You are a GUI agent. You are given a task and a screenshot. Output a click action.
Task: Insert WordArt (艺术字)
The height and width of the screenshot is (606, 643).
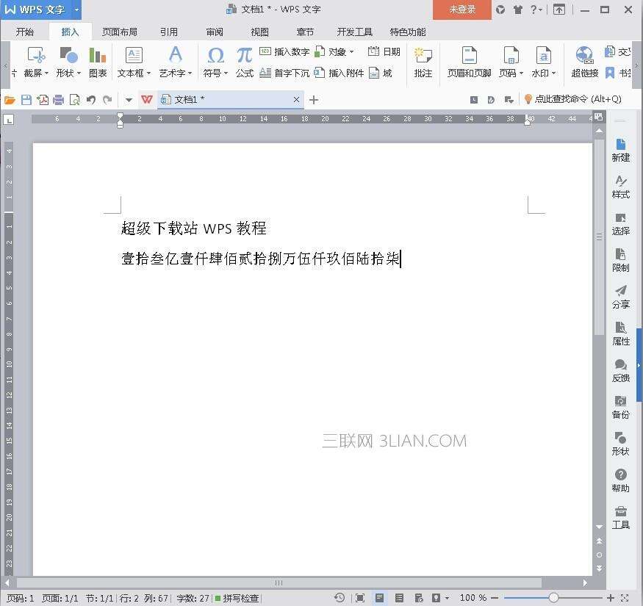tap(176, 62)
